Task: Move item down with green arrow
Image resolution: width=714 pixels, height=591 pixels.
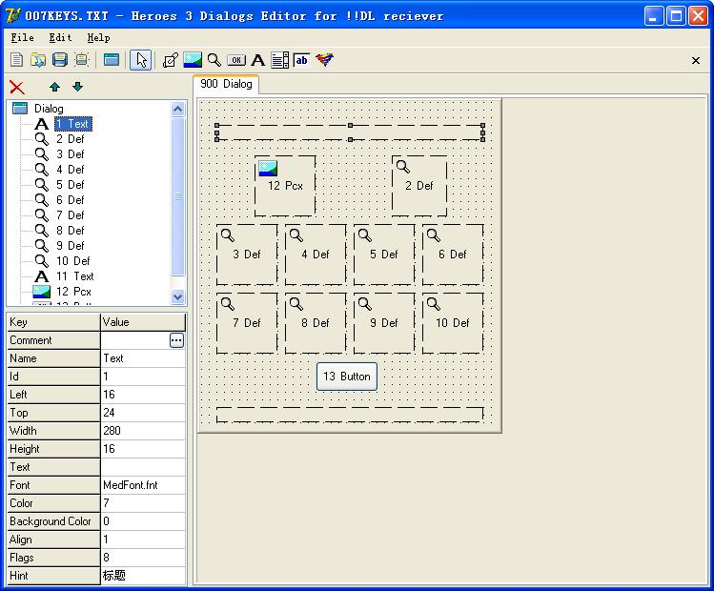Action: [77, 87]
